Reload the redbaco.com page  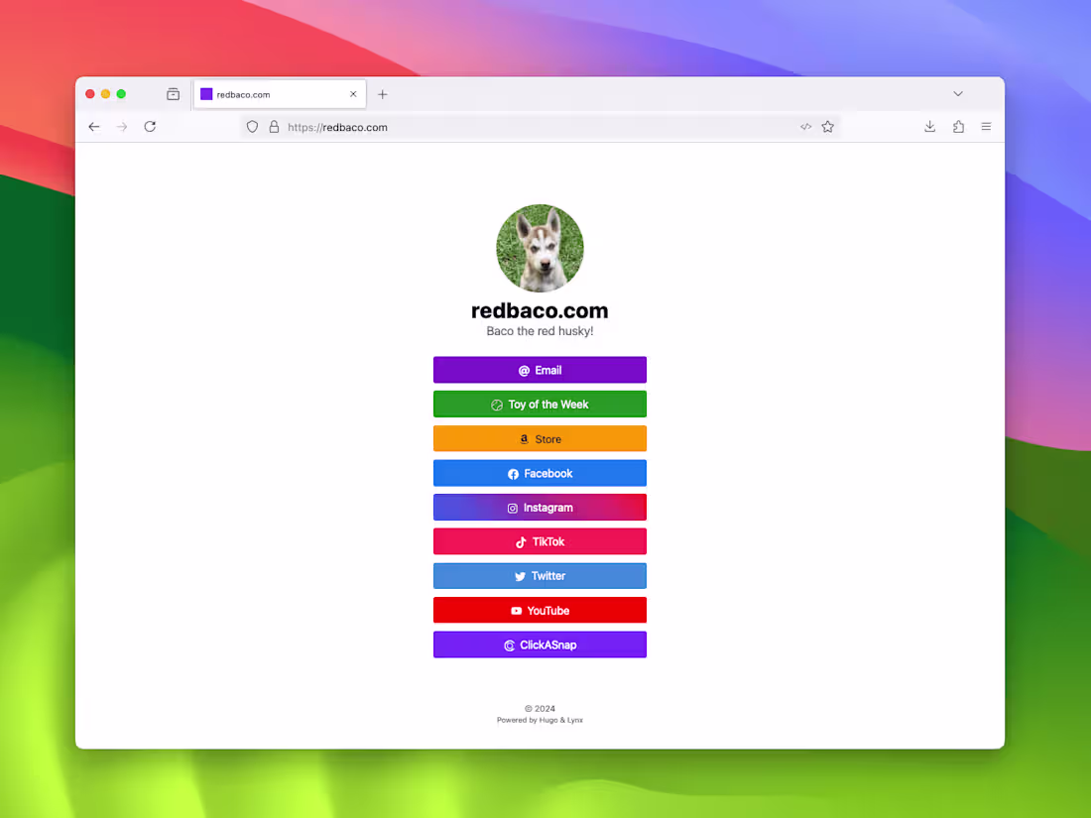150,127
